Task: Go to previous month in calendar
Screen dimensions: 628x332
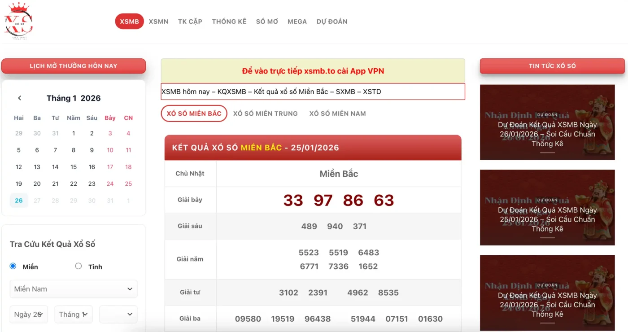Action: click(x=19, y=98)
